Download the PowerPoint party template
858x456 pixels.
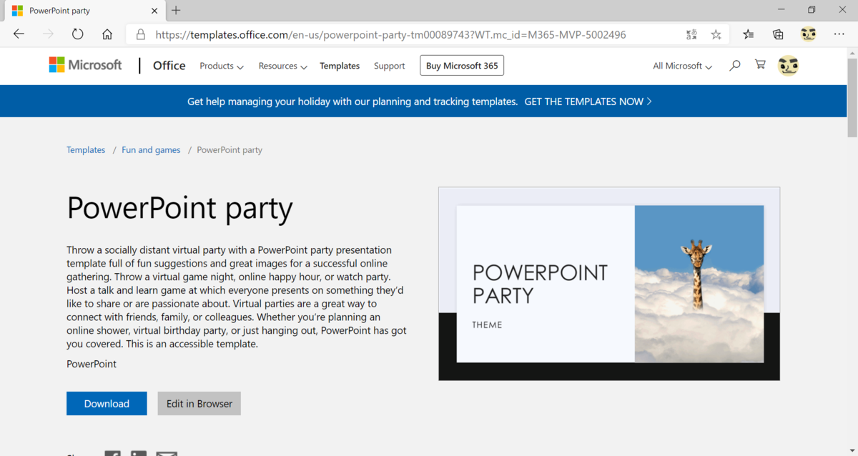107,403
